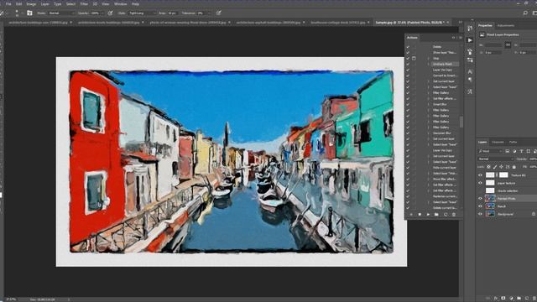Screen dimensions: 537x302
Task: Switch to the Channels tab
Action: 498,142
